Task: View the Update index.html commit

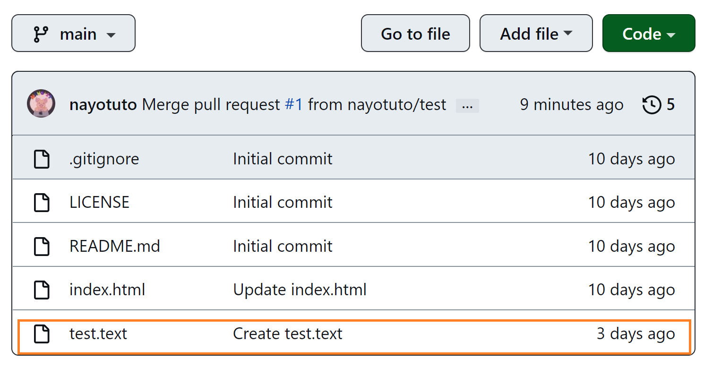Action: click(x=300, y=290)
